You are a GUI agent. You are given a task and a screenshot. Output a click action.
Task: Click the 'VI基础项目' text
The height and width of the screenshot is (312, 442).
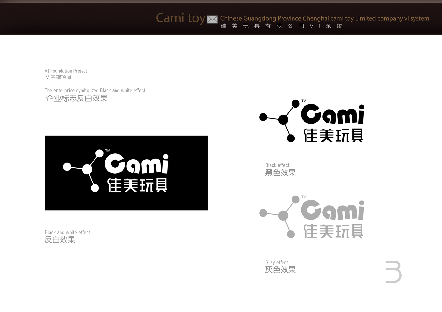coord(59,77)
